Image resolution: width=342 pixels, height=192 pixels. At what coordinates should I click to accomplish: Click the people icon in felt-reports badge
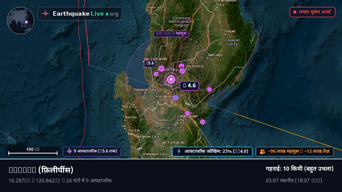(262, 152)
